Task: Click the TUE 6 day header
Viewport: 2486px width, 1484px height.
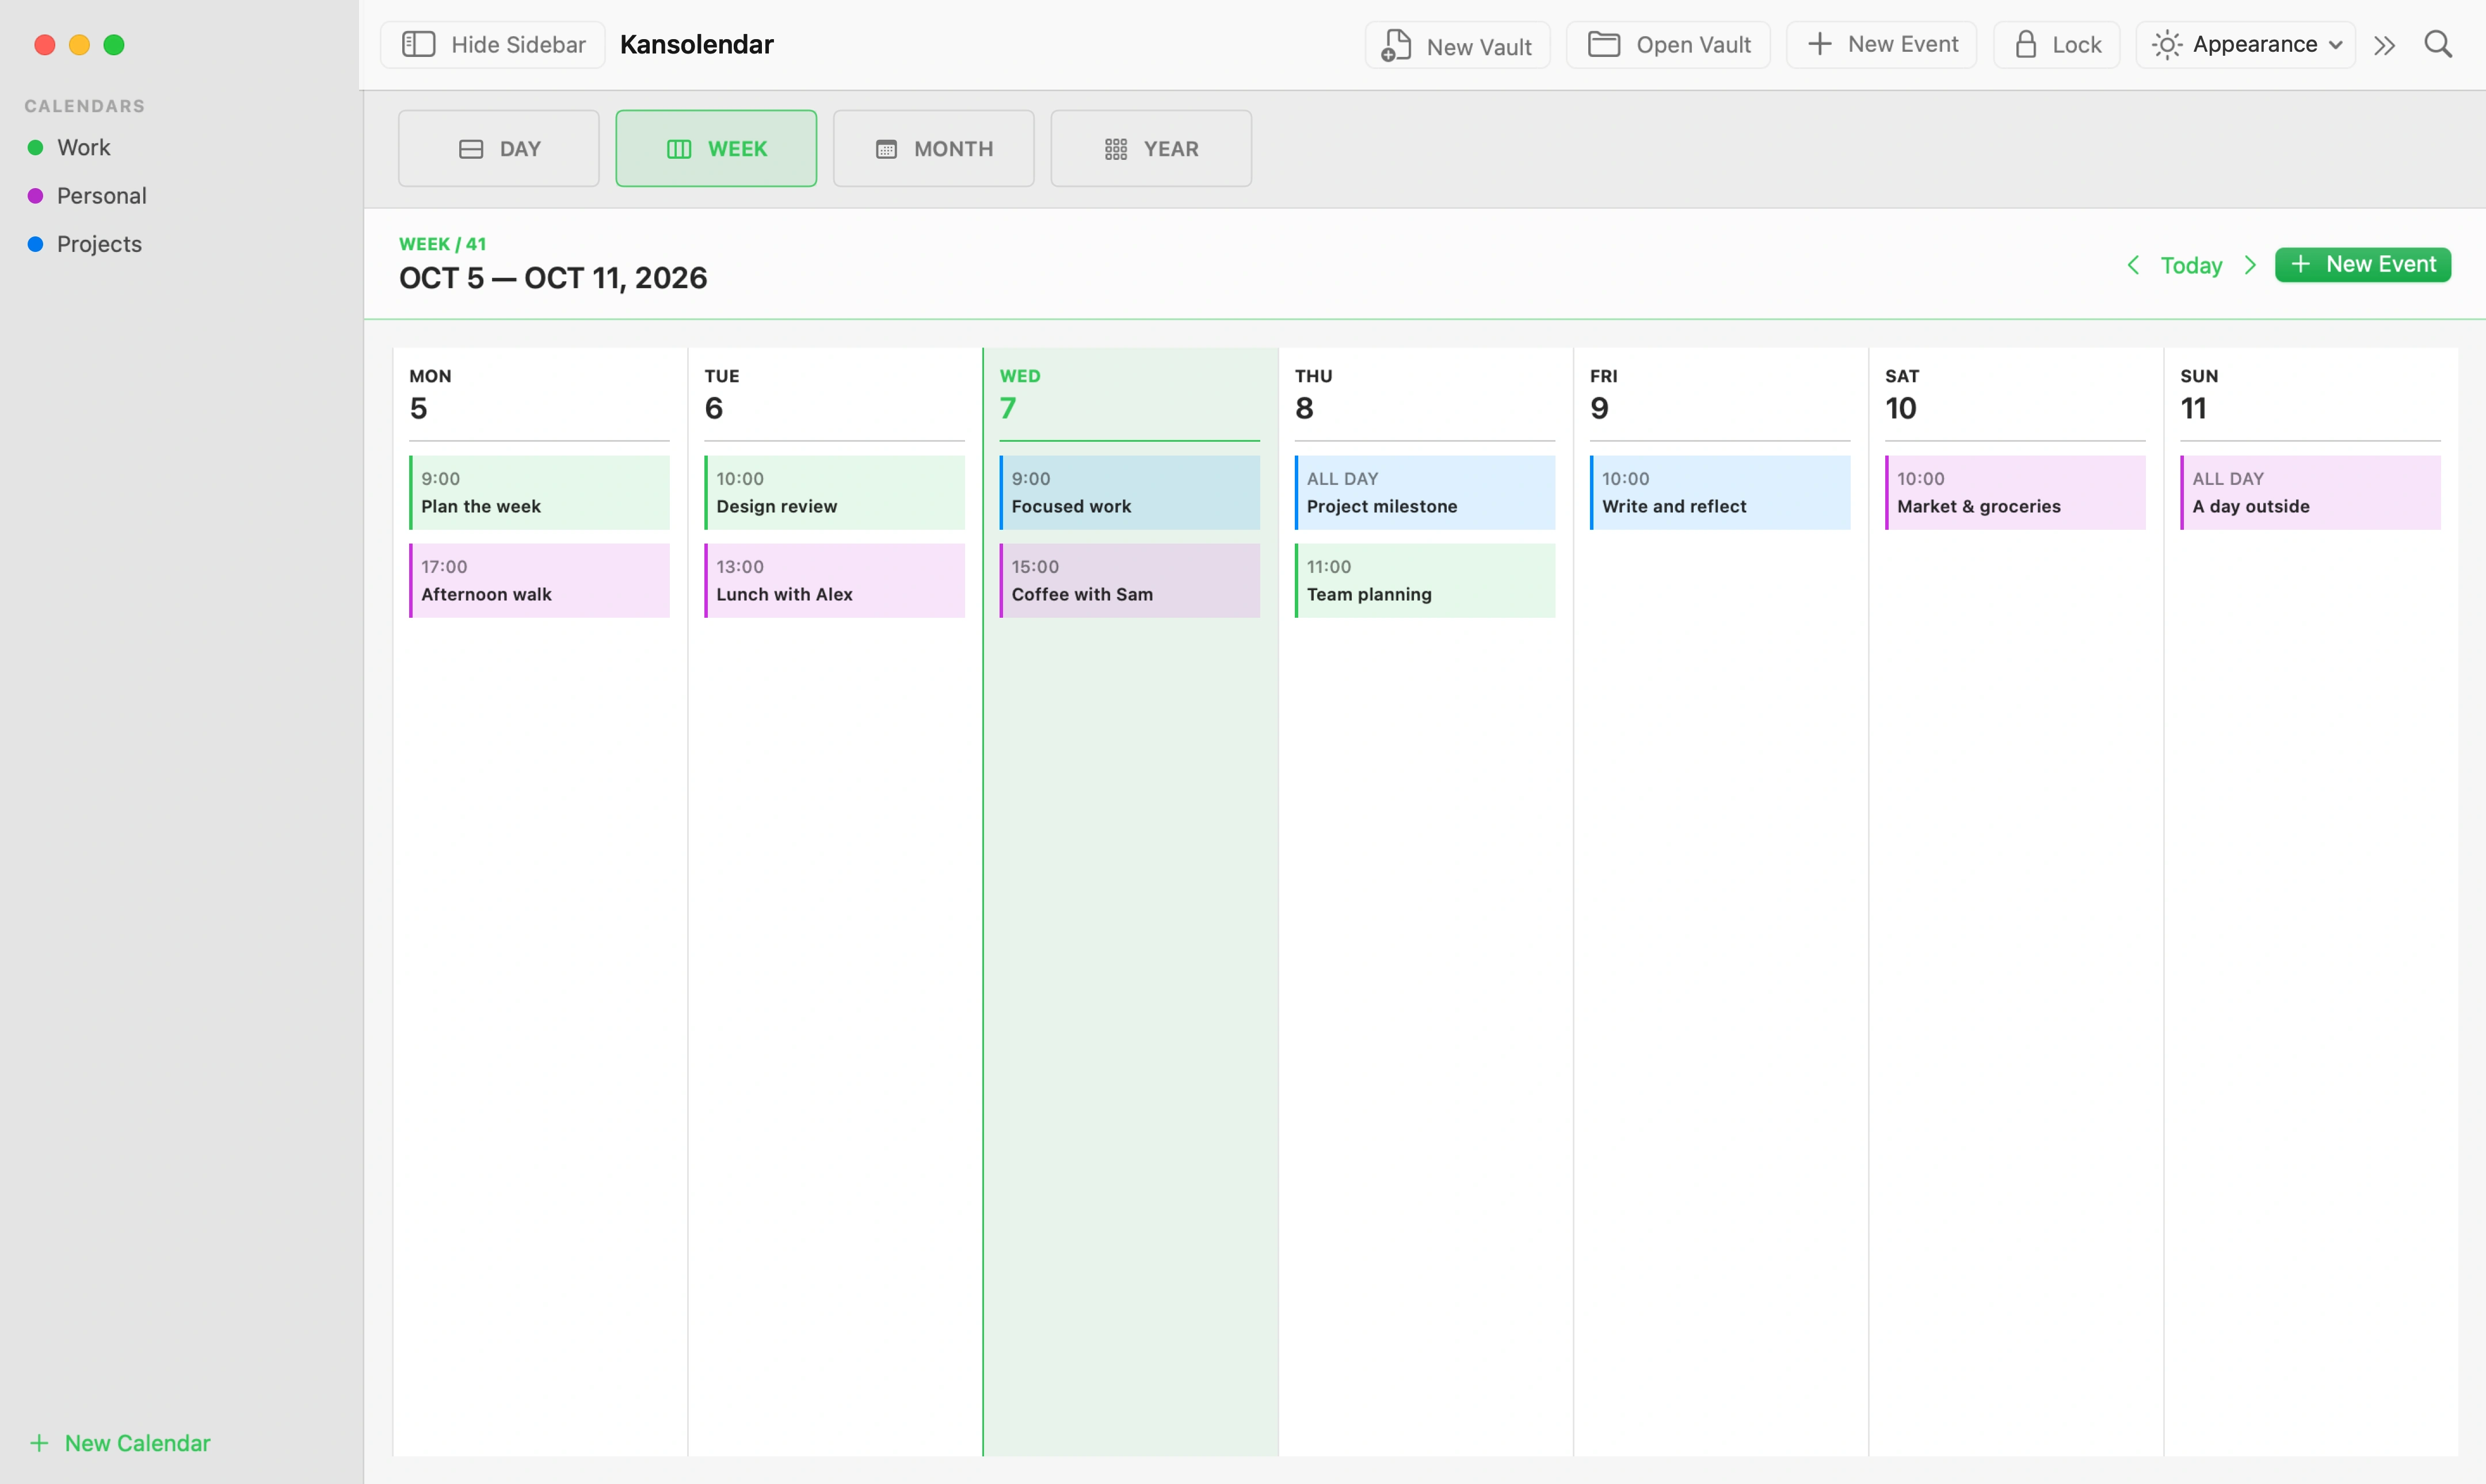Action: [x=834, y=395]
